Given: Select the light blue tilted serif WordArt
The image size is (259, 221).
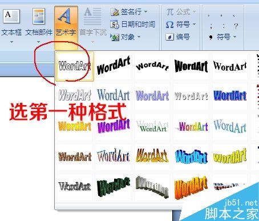Looking at the screenshot, I should click(230, 126).
